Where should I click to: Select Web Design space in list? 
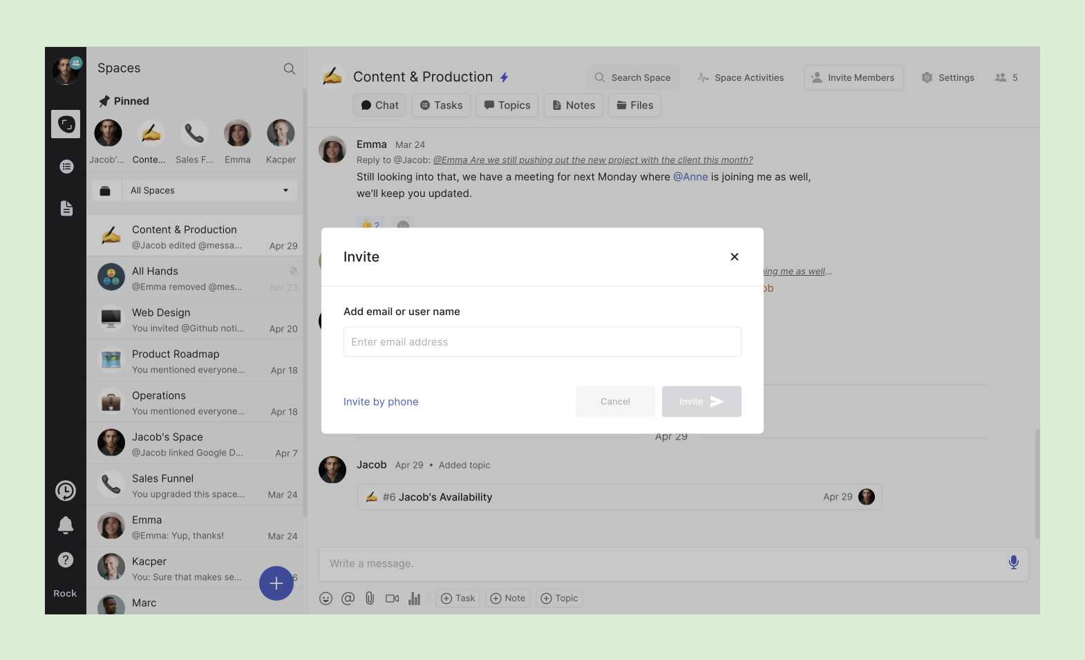click(x=195, y=319)
